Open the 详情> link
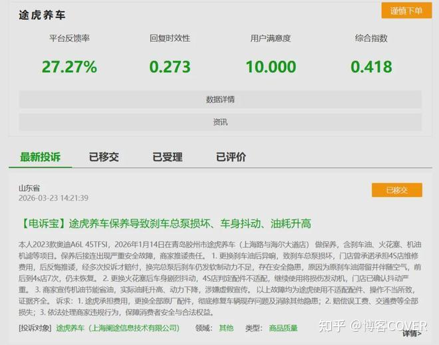This screenshot has width=439, height=345. (412, 333)
